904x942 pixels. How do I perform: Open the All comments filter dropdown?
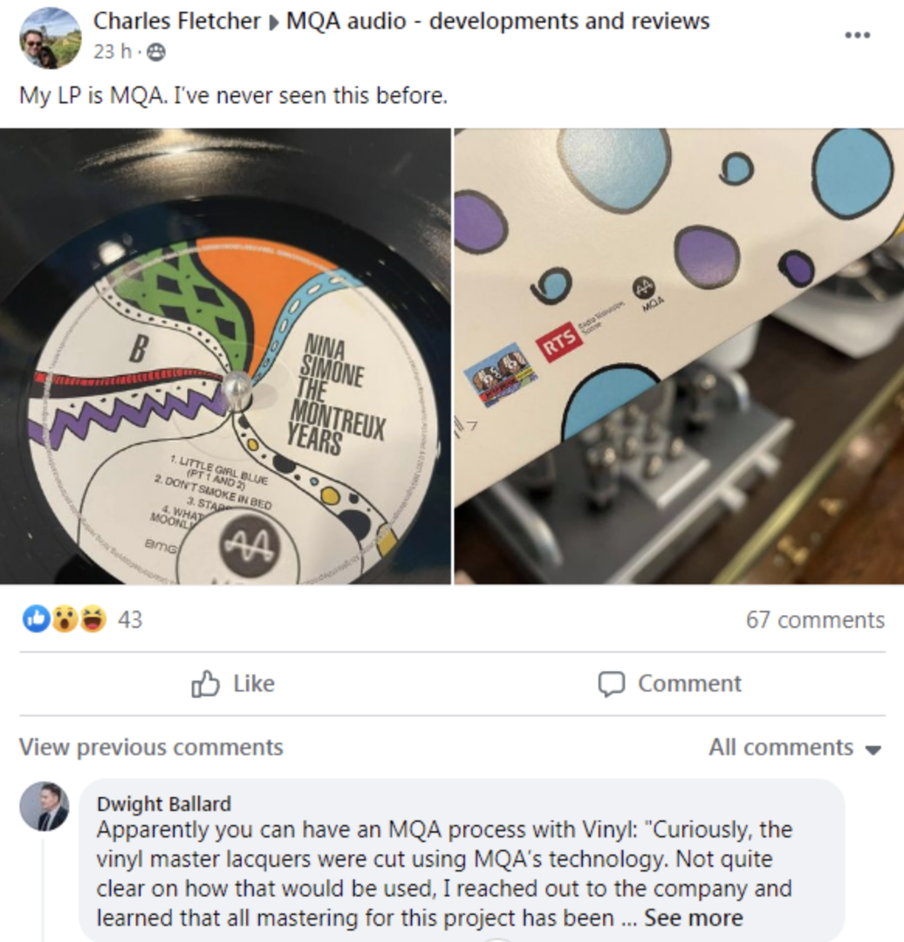(x=795, y=747)
